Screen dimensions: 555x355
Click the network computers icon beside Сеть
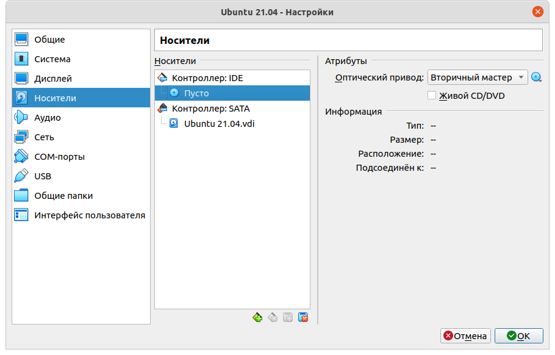(21, 137)
